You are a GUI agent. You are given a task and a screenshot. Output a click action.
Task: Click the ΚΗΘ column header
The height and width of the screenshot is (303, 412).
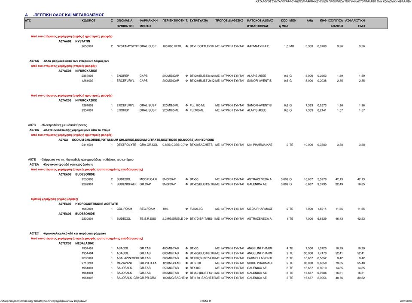click(x=323, y=21)
